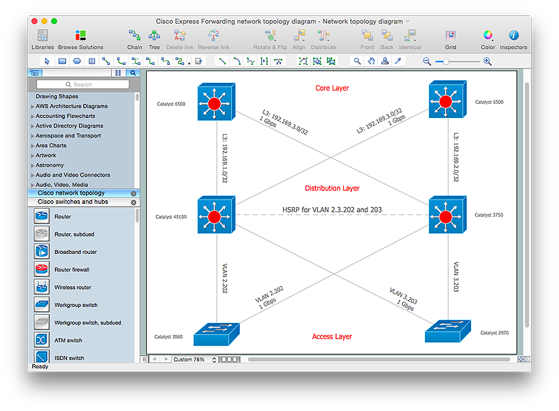Close Cisco network topology library
The height and width of the screenshot is (411, 559).
(133, 193)
